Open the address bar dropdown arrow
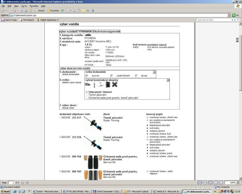The image size is (242, 194). point(229,15)
